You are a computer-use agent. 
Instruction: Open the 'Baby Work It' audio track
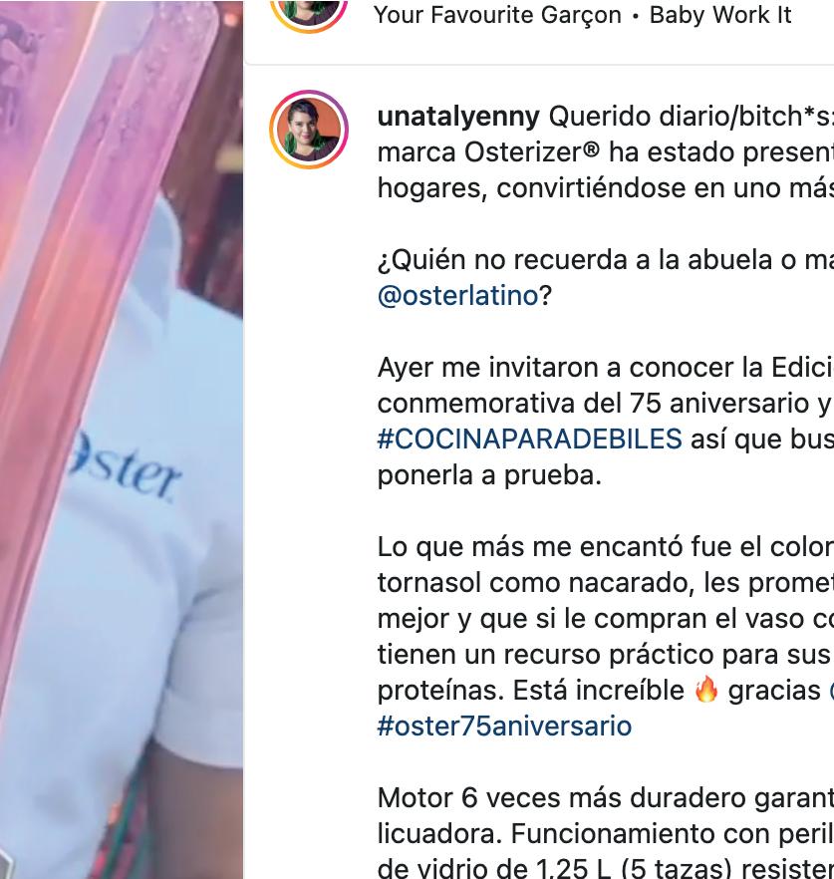tap(720, 15)
